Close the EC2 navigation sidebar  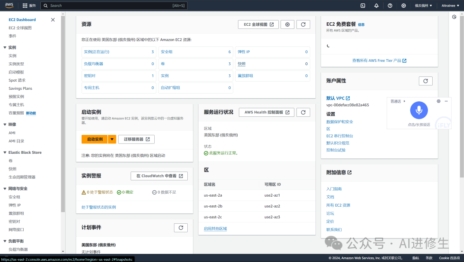[53, 20]
